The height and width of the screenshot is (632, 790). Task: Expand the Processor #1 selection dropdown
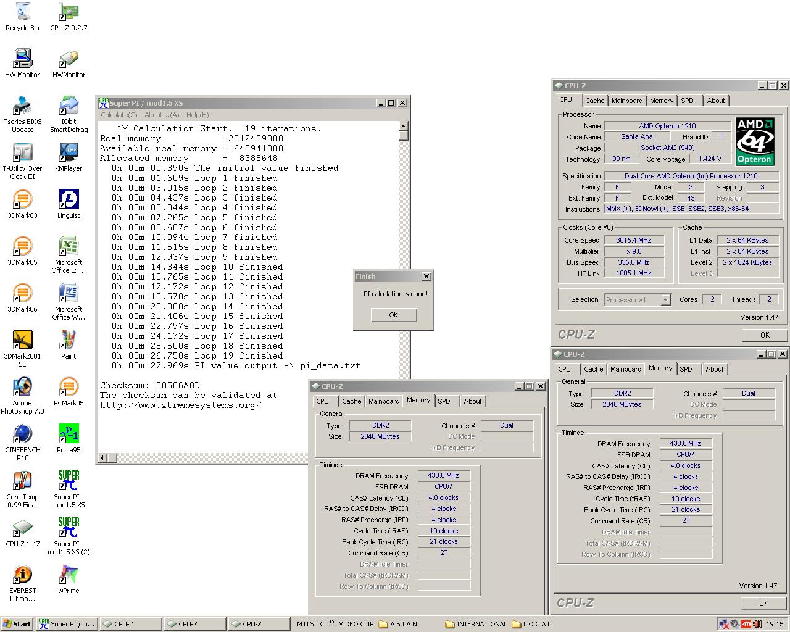tap(665, 300)
